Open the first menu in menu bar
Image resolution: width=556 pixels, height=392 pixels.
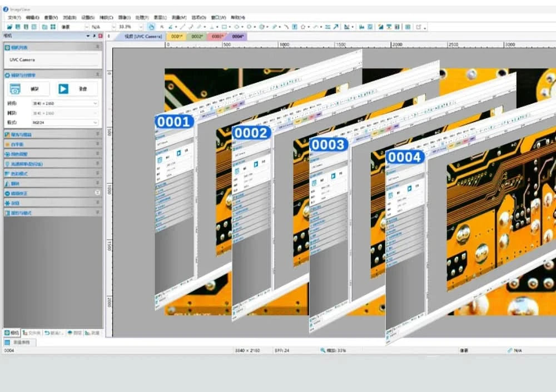(x=14, y=17)
